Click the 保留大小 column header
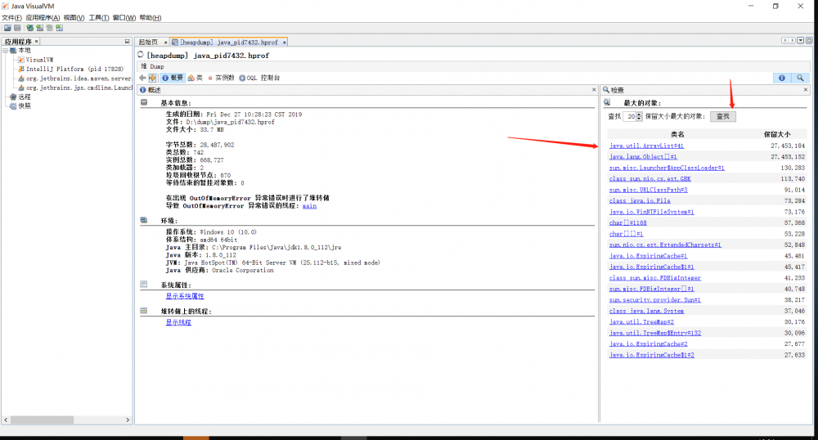Image resolution: width=818 pixels, height=440 pixels. pos(777,134)
